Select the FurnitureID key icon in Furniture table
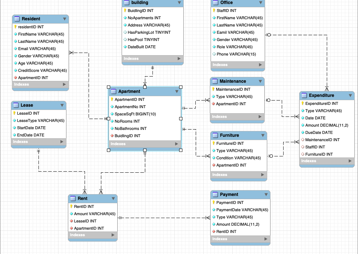The width and height of the screenshot is (358, 254). [x=213, y=143]
